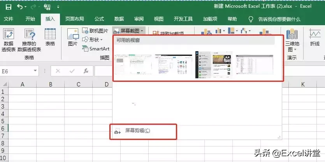Click the waterfall chart icon
Screen dimensions: 325x162
[x=244, y=31]
